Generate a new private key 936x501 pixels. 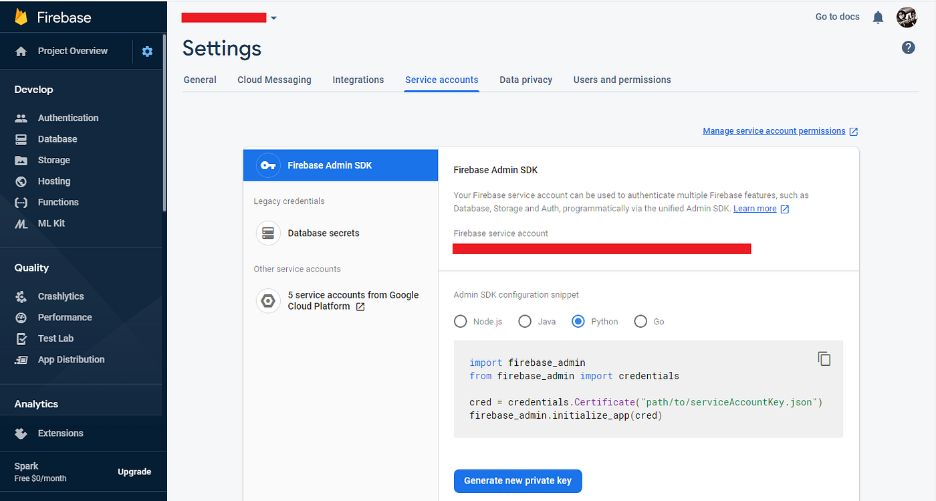pyautogui.click(x=517, y=481)
